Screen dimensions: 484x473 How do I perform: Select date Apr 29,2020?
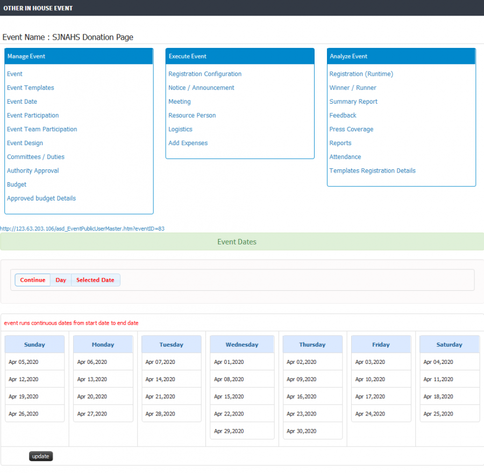242,431
